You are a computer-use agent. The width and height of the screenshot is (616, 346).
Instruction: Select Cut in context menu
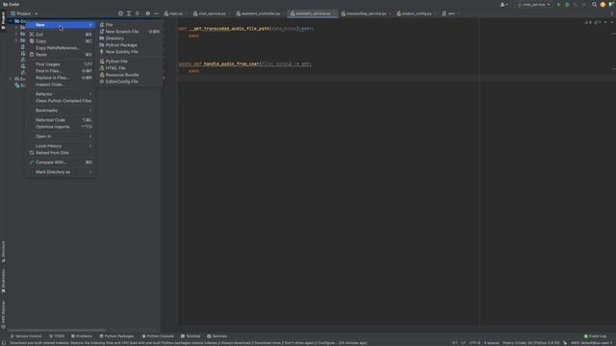coord(61,35)
